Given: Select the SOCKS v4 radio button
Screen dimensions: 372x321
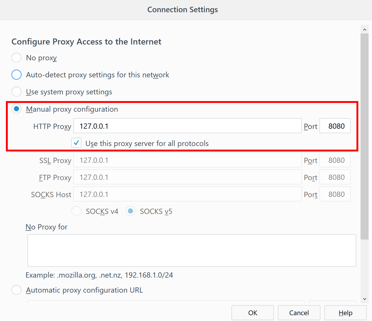Looking at the screenshot, I should 77,211.
